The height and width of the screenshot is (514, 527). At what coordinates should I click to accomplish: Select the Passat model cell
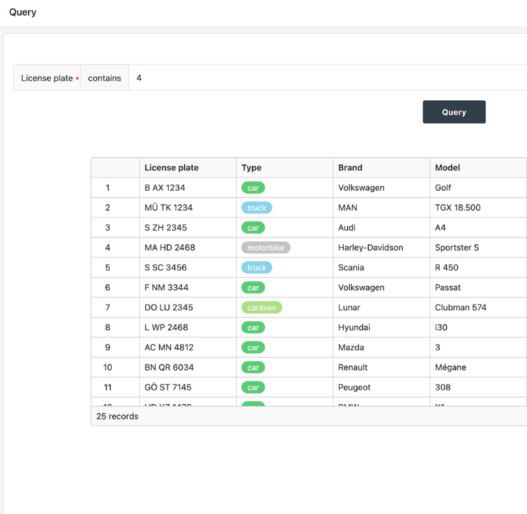(x=478, y=288)
